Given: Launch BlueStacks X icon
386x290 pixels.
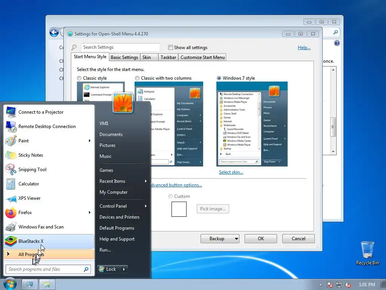Looking at the screenshot, I should [11, 241].
